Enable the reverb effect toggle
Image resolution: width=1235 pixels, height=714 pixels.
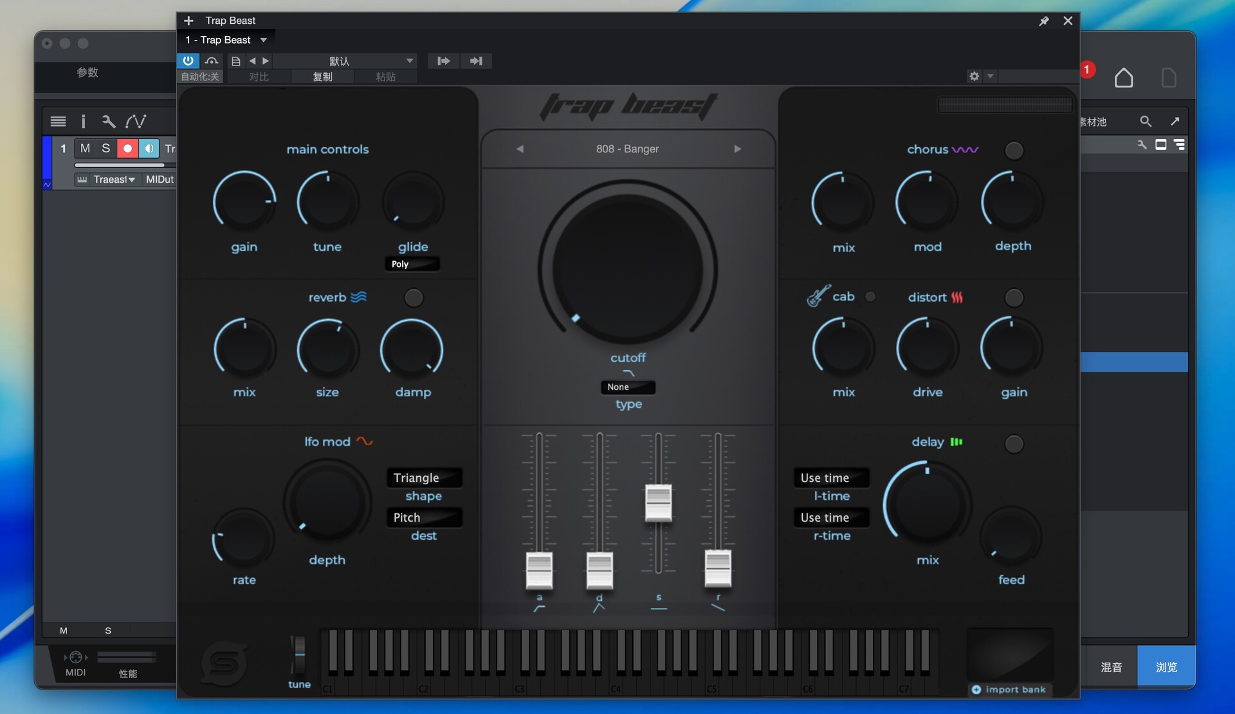[x=413, y=298]
